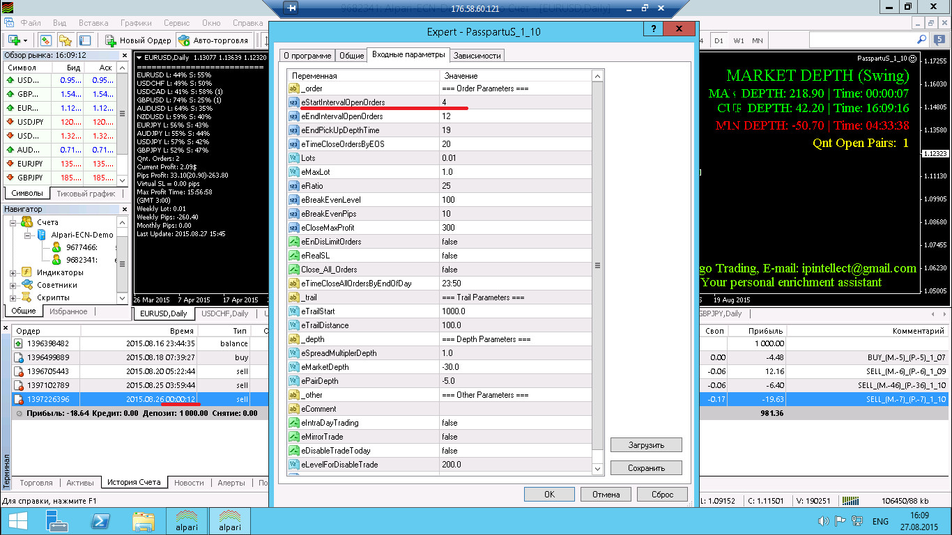Viewport: 952px width, 535px height.
Task: Click the parameters list vertical scrollbar thumb
Action: click(x=597, y=265)
